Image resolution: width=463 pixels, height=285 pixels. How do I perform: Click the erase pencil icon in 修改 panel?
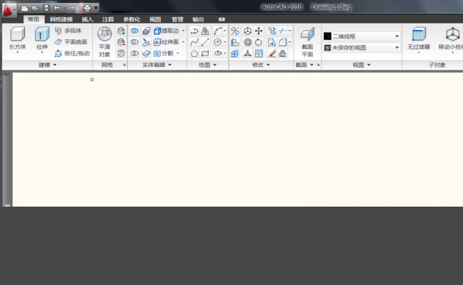(271, 53)
